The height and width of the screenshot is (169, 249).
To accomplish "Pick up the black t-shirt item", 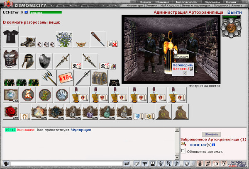I will (x=11, y=36).
